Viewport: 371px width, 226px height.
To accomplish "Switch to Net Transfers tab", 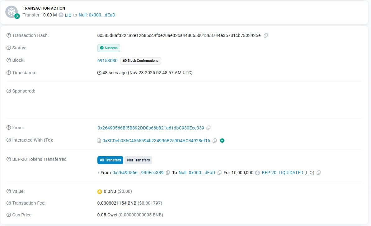I will (139, 160).
